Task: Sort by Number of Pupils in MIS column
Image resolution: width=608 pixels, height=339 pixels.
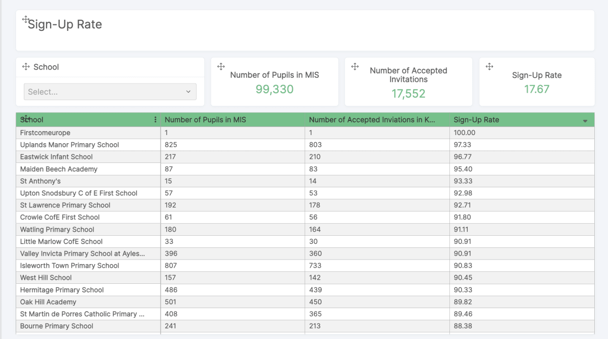Action: (205, 120)
